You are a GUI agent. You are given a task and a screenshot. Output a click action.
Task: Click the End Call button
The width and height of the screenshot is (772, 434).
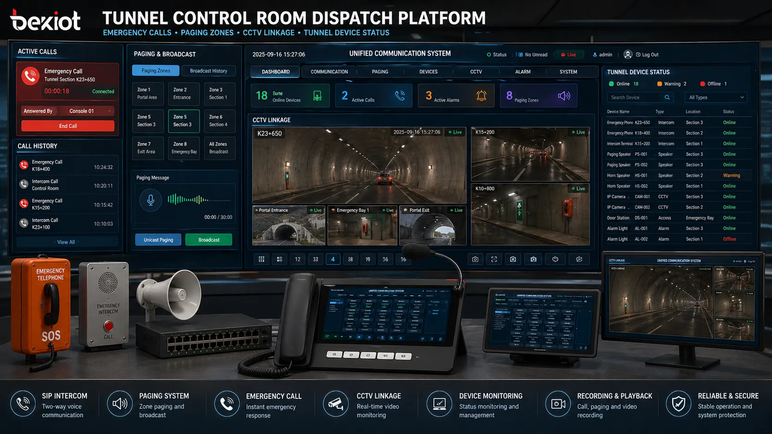click(67, 125)
